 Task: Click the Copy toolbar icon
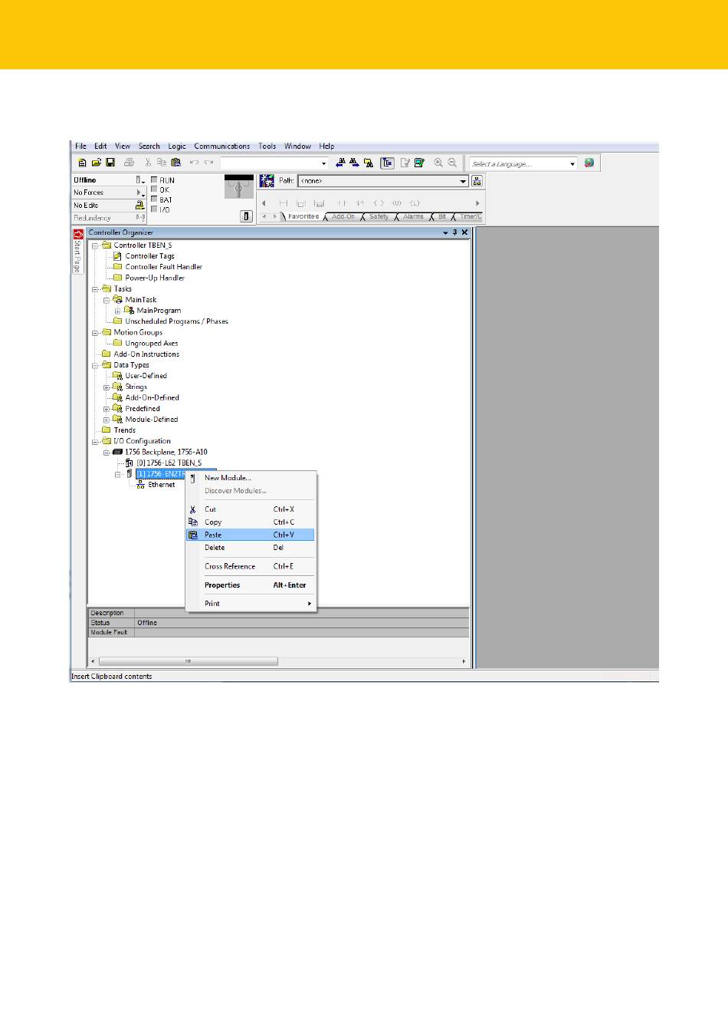162,163
